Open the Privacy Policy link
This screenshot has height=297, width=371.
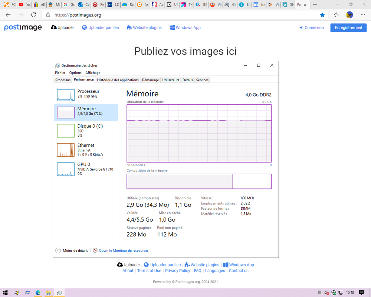pyautogui.click(x=177, y=271)
